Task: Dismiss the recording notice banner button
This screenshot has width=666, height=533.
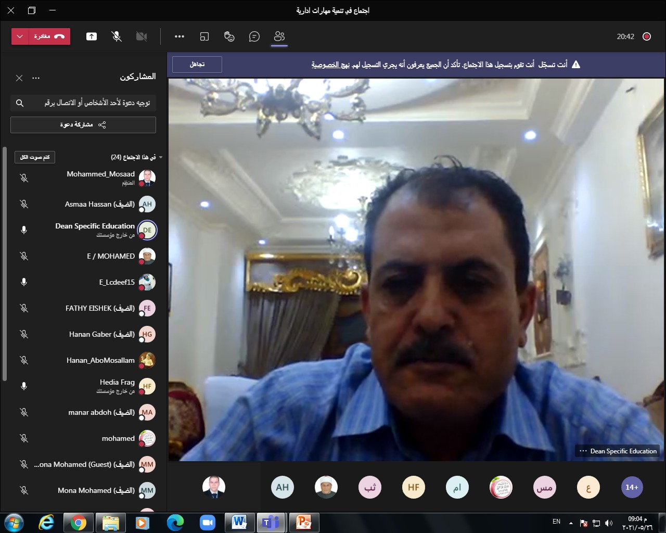Action: pyautogui.click(x=197, y=65)
